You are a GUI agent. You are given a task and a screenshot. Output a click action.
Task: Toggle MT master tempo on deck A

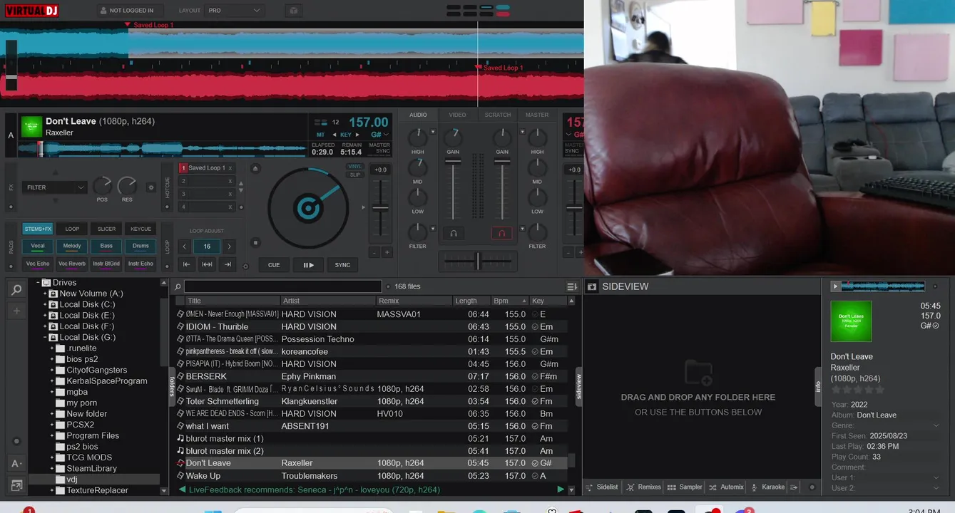tap(321, 134)
